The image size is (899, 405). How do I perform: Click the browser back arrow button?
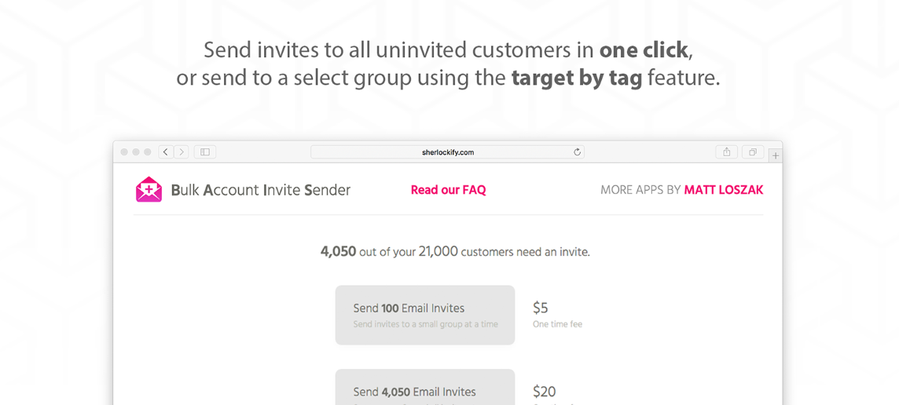[166, 152]
